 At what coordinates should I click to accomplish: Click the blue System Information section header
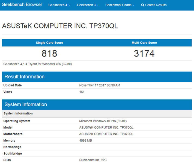tap(97, 104)
